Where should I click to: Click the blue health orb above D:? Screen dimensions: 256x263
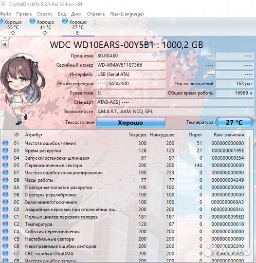pyautogui.click(x=32, y=21)
